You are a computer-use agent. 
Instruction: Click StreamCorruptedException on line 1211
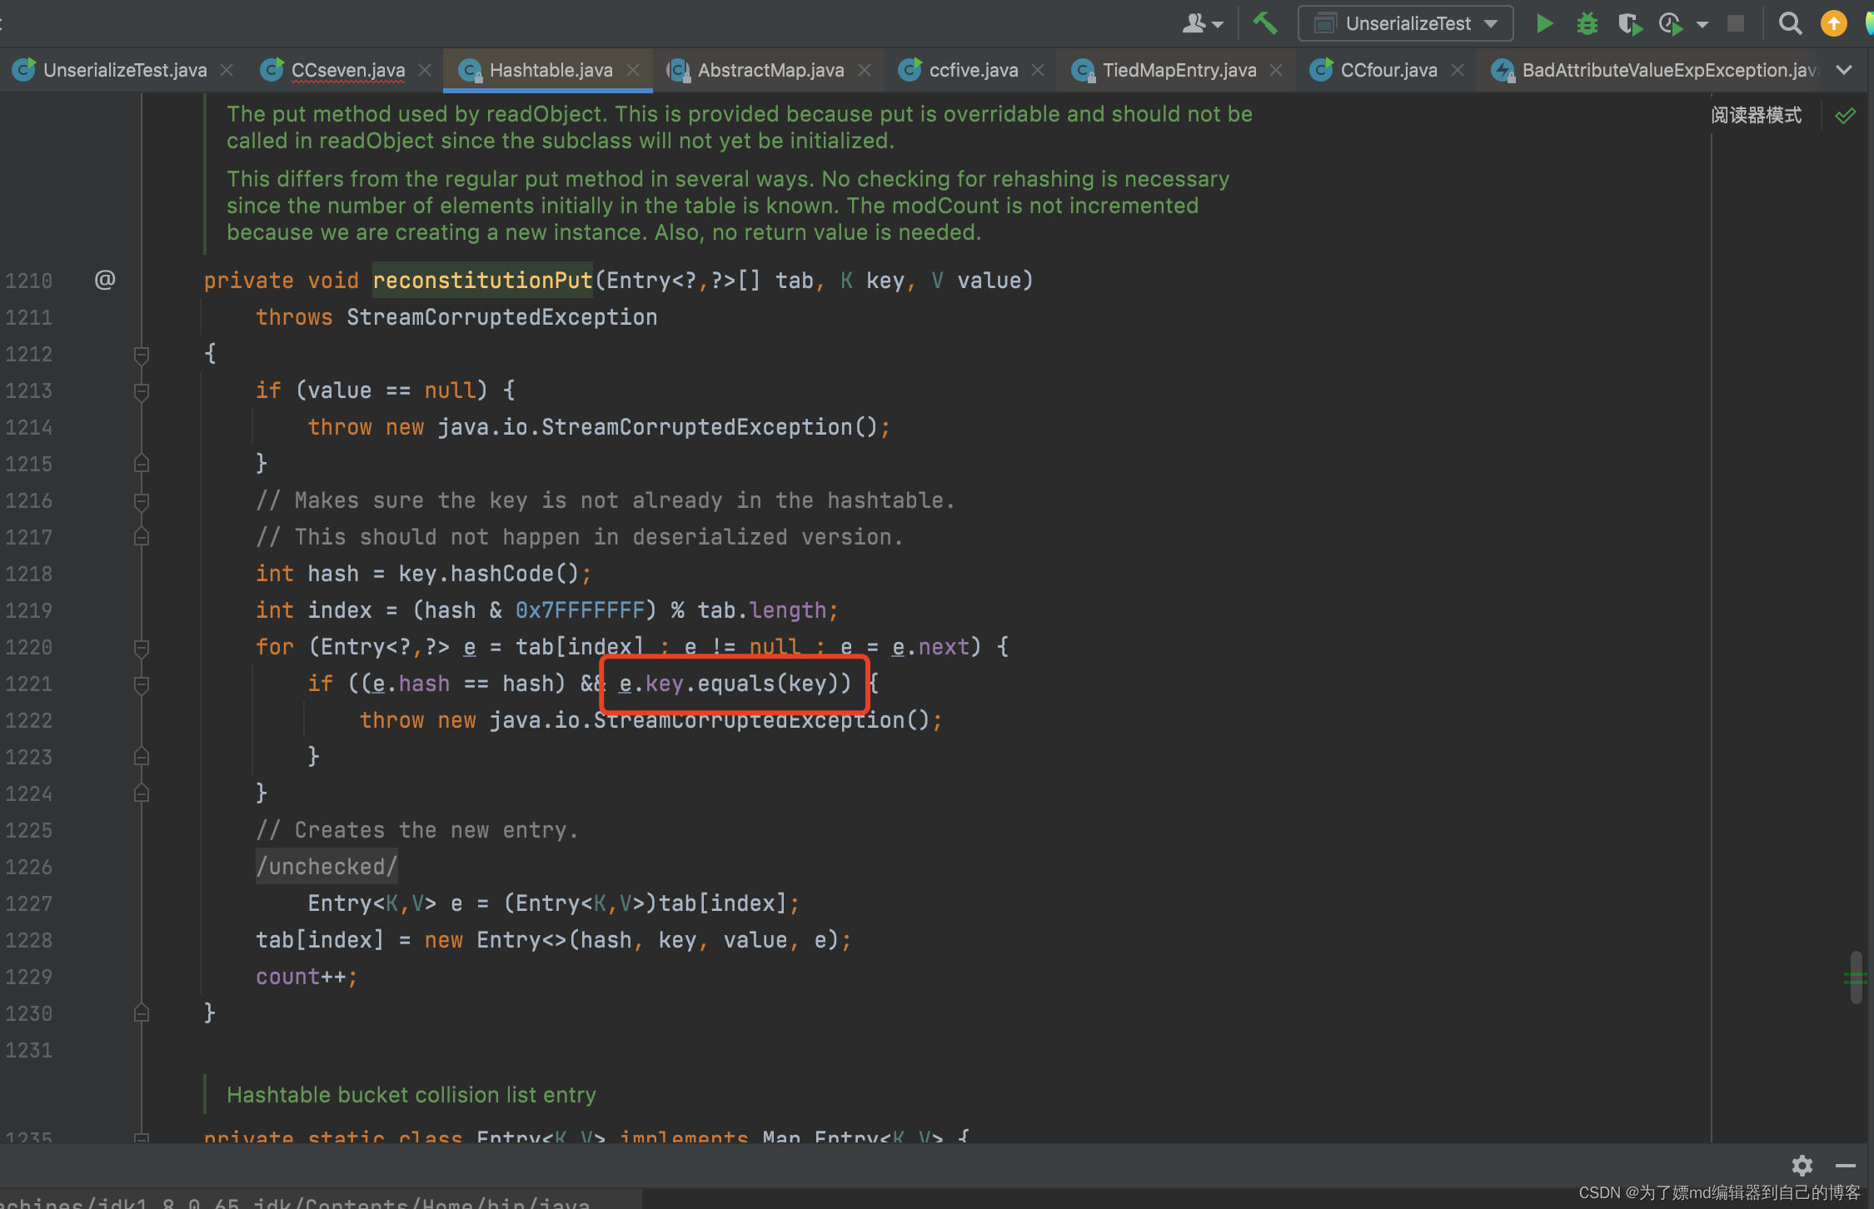(502, 317)
